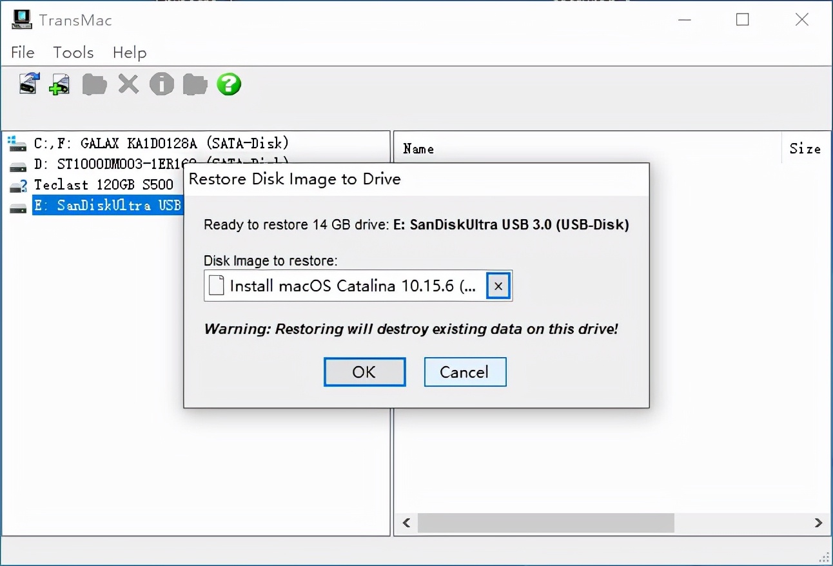Open item properties with the info icon

(x=161, y=84)
